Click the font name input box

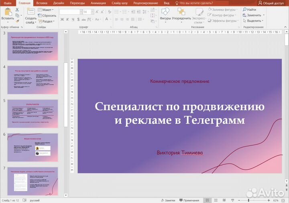[x=70, y=12]
